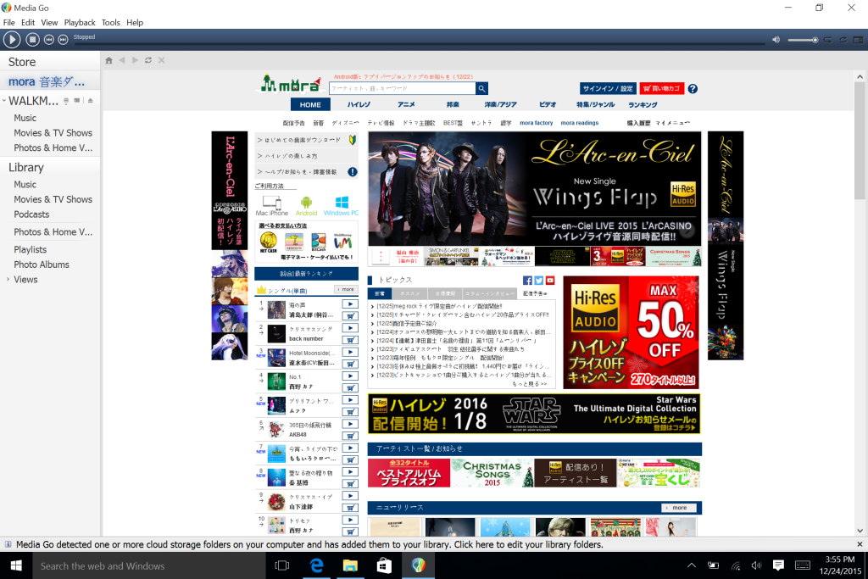
Task: Click more button in new releases header
Action: 679,508
